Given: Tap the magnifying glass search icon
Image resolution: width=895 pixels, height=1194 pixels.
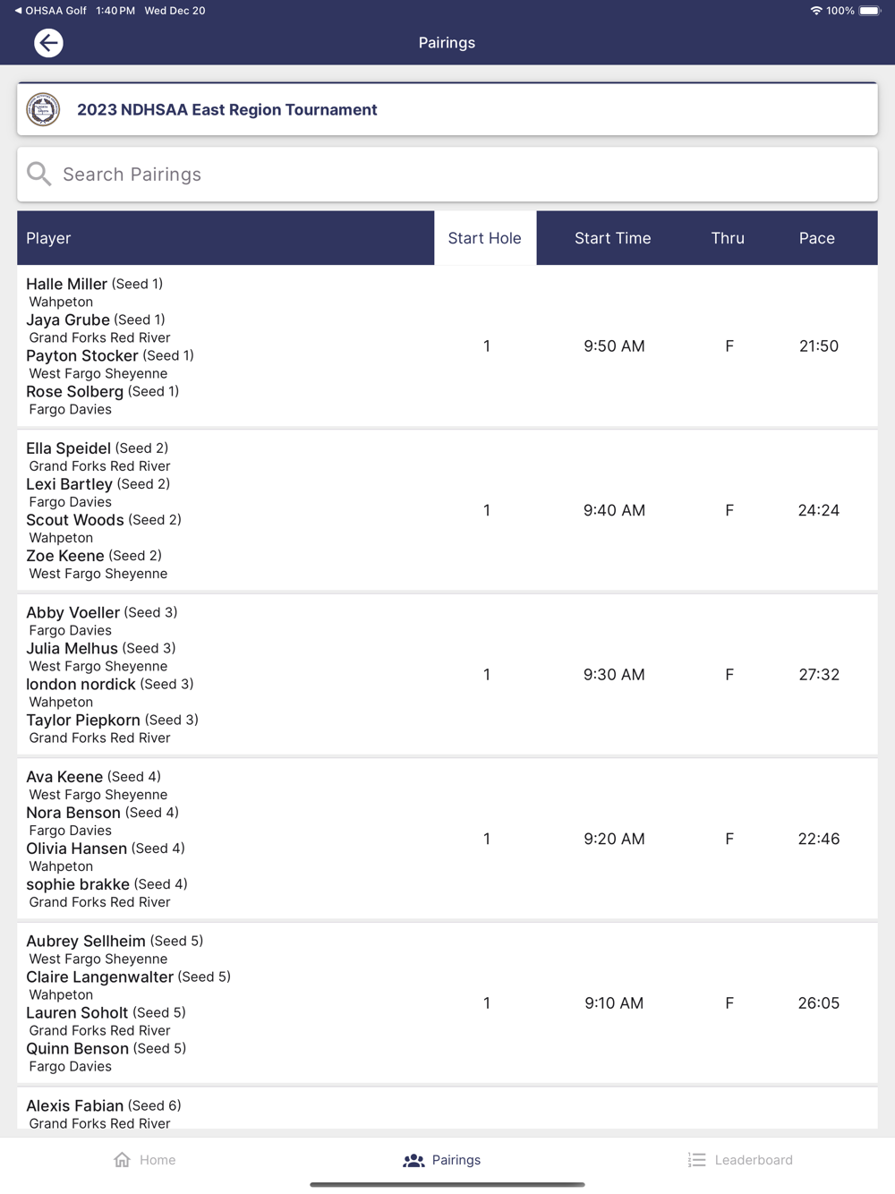Looking at the screenshot, I should point(39,175).
